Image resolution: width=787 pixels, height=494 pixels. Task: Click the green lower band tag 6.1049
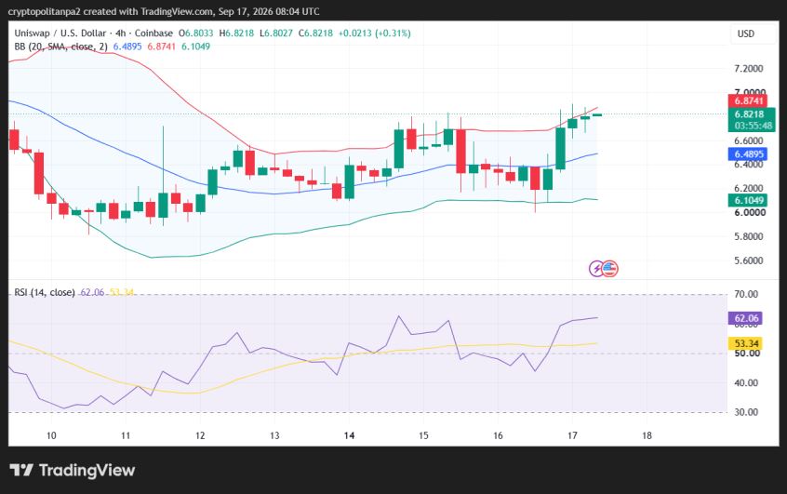pyautogui.click(x=748, y=200)
